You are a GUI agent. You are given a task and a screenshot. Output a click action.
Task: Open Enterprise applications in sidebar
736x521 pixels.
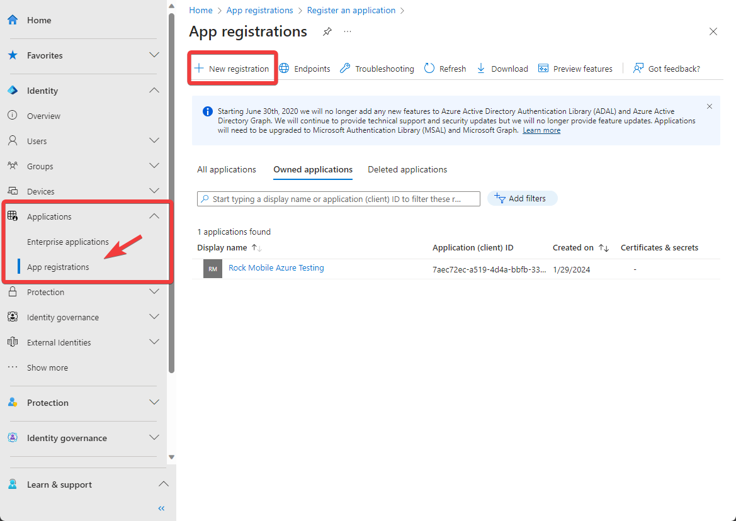67,242
